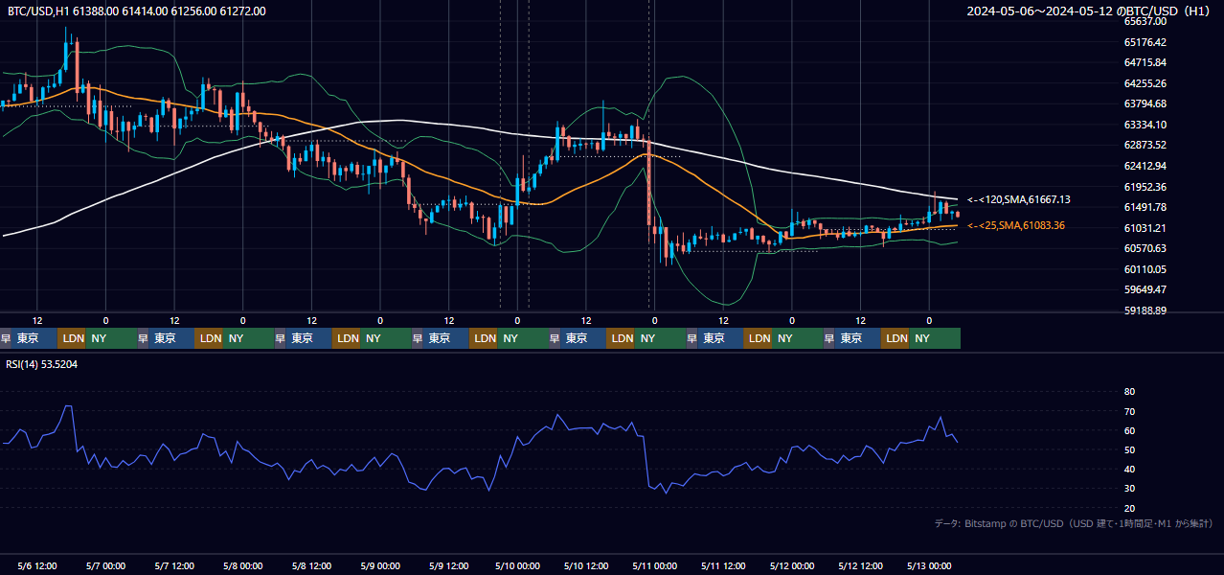The height and width of the screenshot is (575, 1224).
Task: Click the RSI axis value 70
Action: coord(1129,411)
